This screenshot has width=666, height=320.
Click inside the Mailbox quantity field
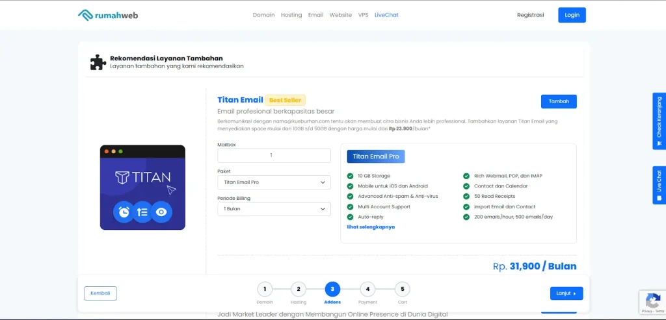[x=274, y=156]
